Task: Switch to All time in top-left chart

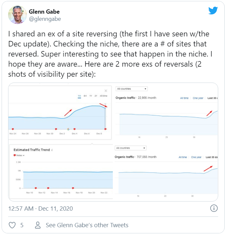Action: [x=103, y=96]
